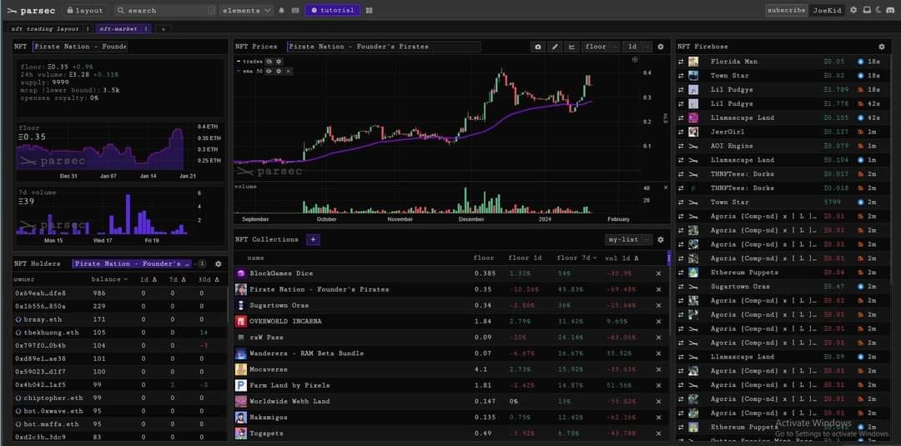
Task: Select the nft-market tab
Action: (118, 28)
